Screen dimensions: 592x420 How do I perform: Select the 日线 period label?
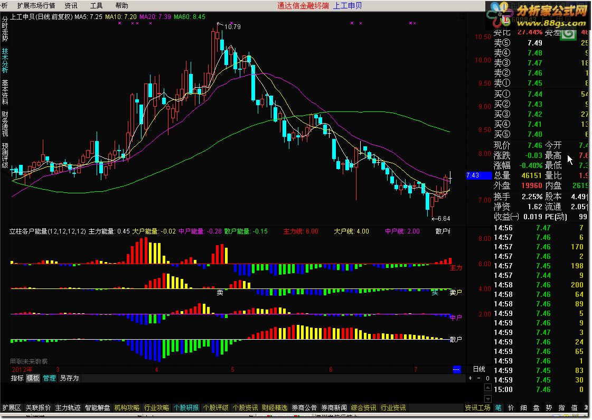[x=479, y=369]
